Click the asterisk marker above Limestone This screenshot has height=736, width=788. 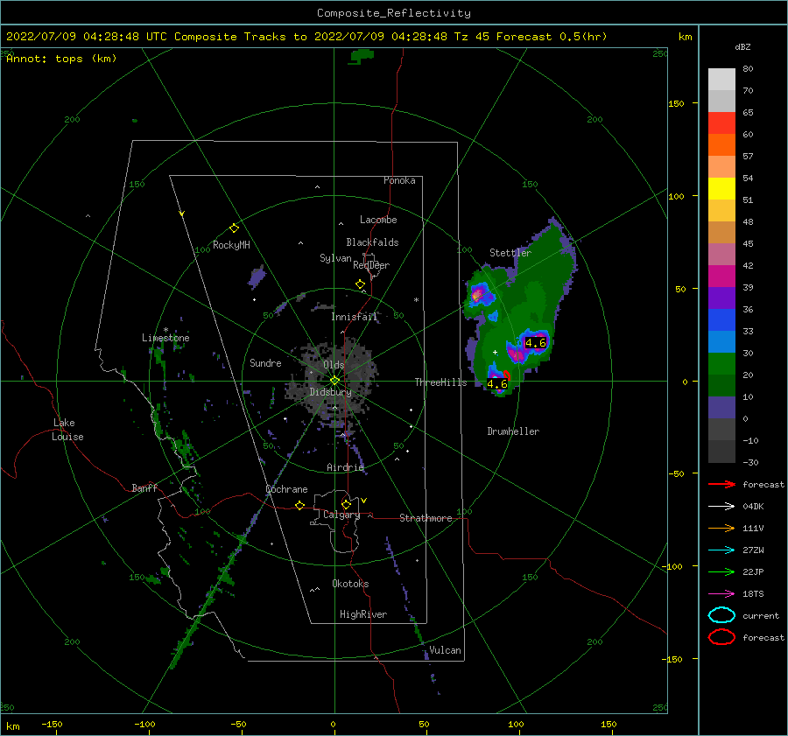coord(165,330)
